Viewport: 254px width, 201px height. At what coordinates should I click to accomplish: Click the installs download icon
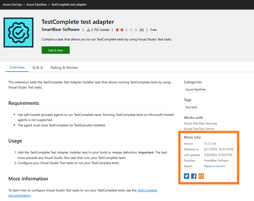pos(88,30)
